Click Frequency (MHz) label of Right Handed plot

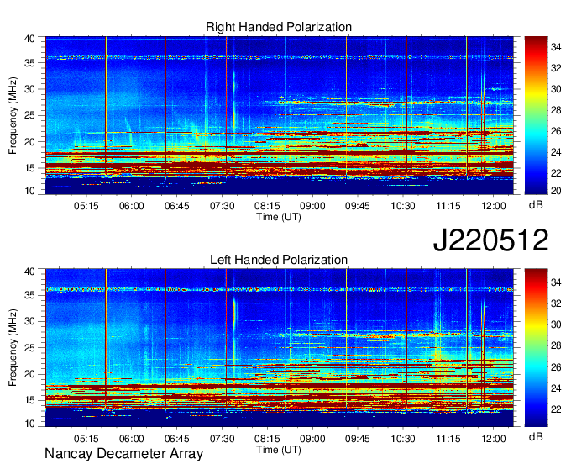13,115
